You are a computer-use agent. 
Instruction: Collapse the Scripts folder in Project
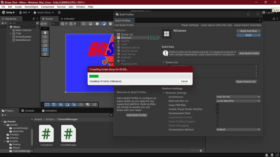point(5,141)
